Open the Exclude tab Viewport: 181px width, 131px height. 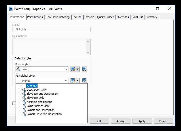point(89,17)
